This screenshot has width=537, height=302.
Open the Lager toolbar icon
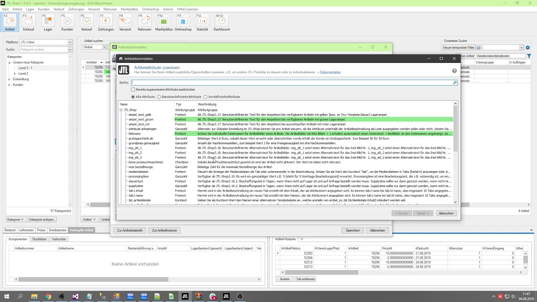[48, 23]
